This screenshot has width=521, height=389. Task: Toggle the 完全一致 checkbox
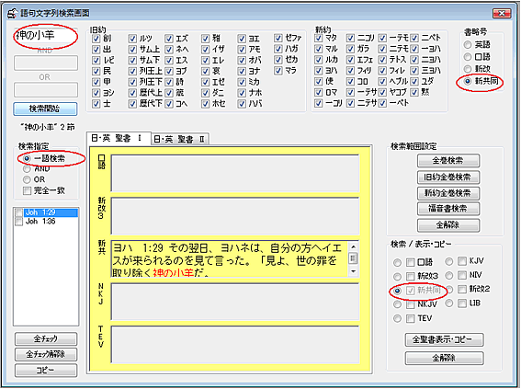click(28, 190)
